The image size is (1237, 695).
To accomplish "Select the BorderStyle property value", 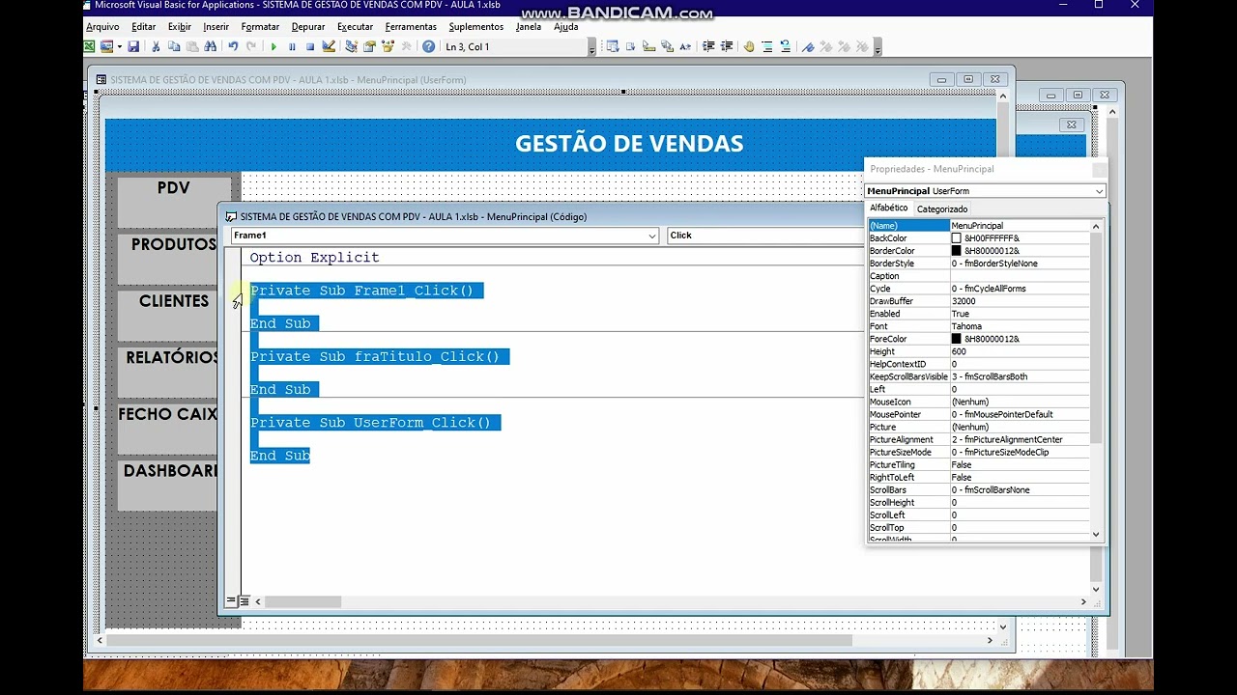I will tap(1020, 264).
